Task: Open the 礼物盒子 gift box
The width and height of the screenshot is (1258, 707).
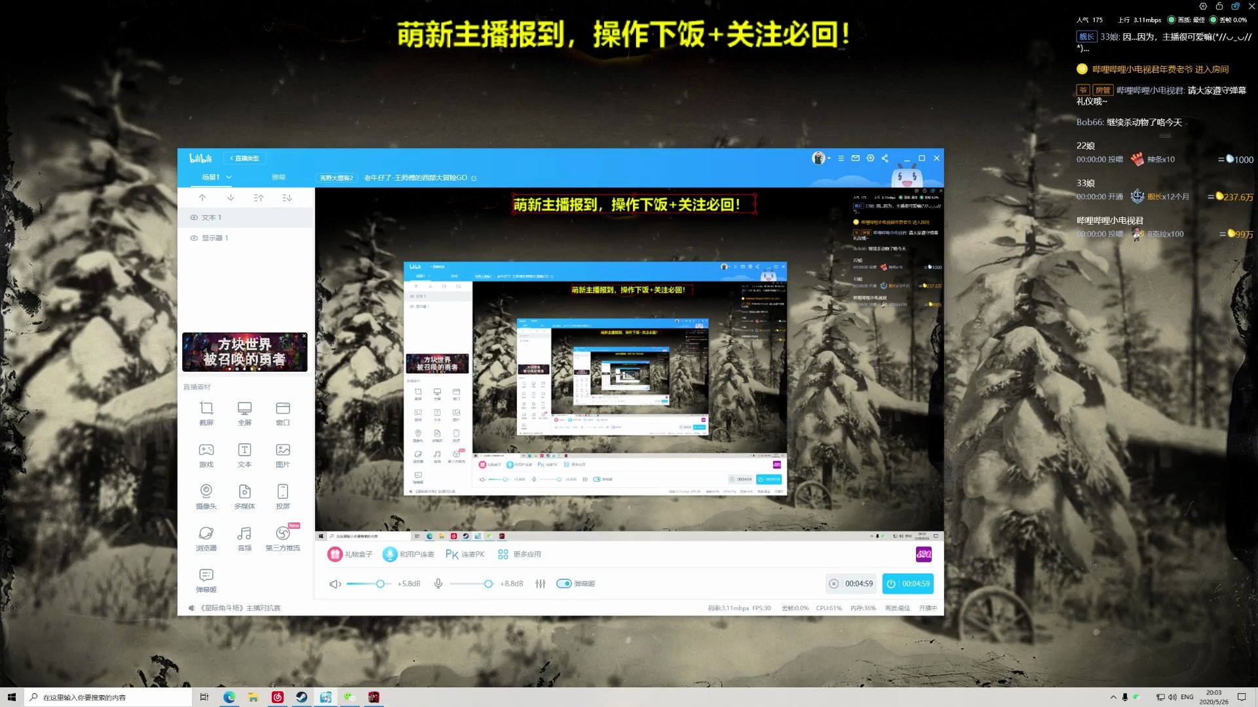Action: [349, 553]
